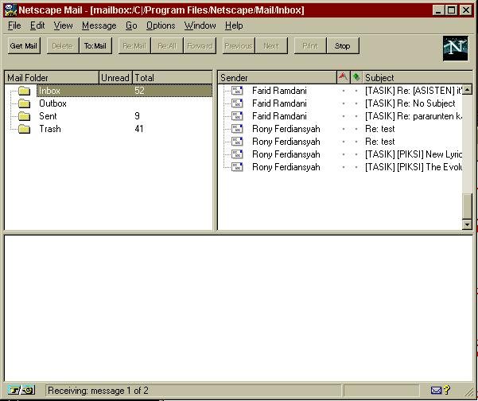Toggle read status of 'pararunten' message

tap(356, 116)
